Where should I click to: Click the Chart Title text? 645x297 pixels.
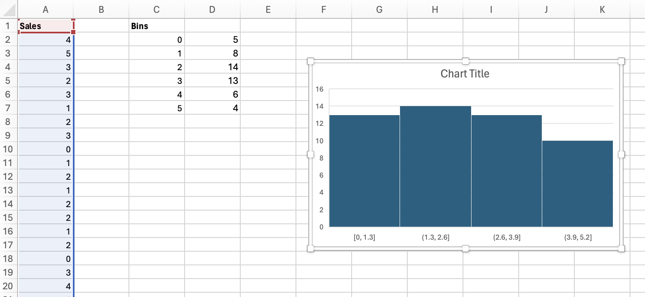click(465, 74)
